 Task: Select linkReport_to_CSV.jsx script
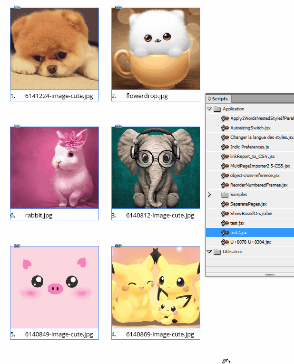click(x=253, y=157)
